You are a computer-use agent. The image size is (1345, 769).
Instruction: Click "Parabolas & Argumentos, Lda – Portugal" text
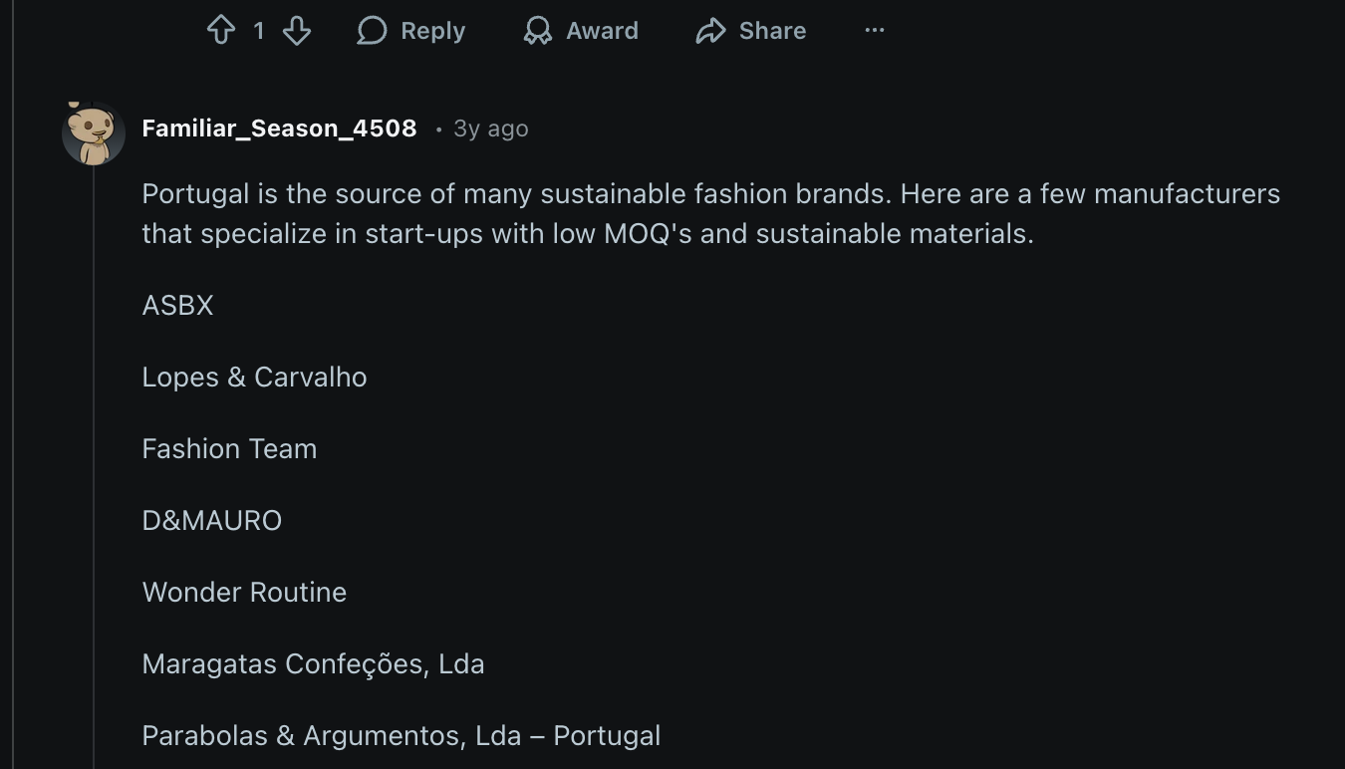pyautogui.click(x=401, y=735)
